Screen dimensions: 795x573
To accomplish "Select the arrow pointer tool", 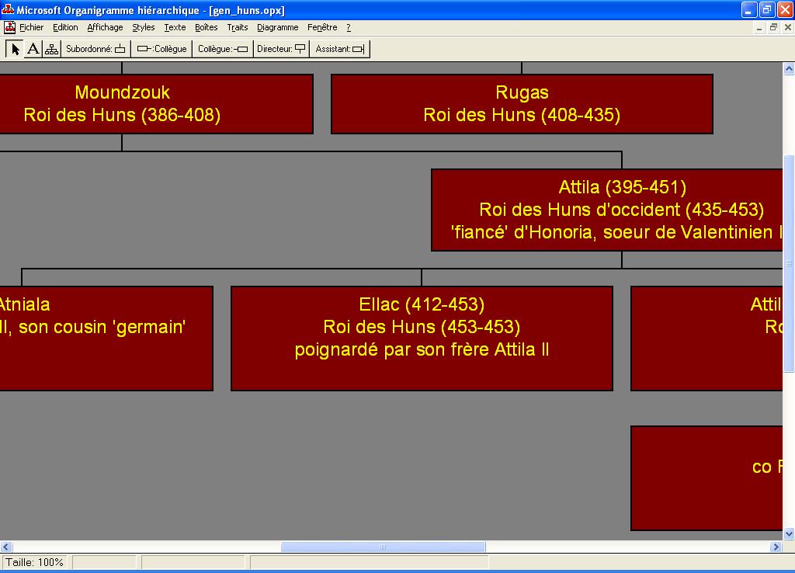I will click(15, 49).
